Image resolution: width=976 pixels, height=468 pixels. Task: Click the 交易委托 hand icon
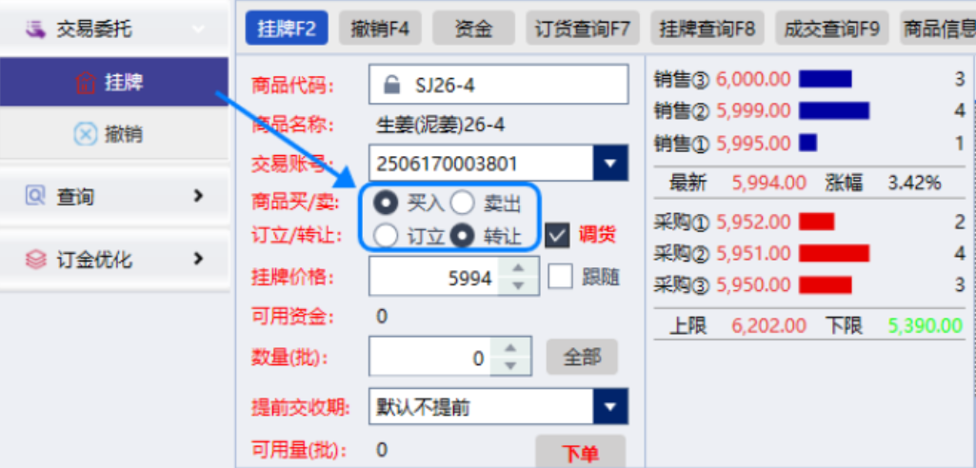[35, 28]
